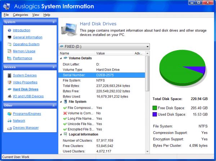
Task: Click the green Free Disk Space swatch
Action: 155,108
